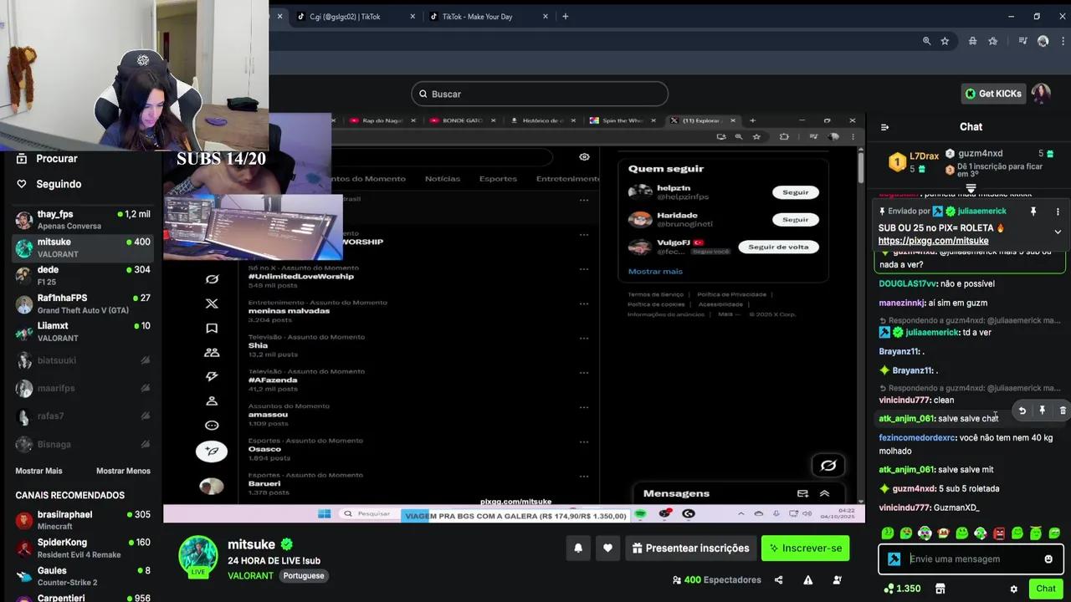Open the VALORANT category link under mitsuke
This screenshot has width=1071, height=602.
pyautogui.click(x=250, y=576)
